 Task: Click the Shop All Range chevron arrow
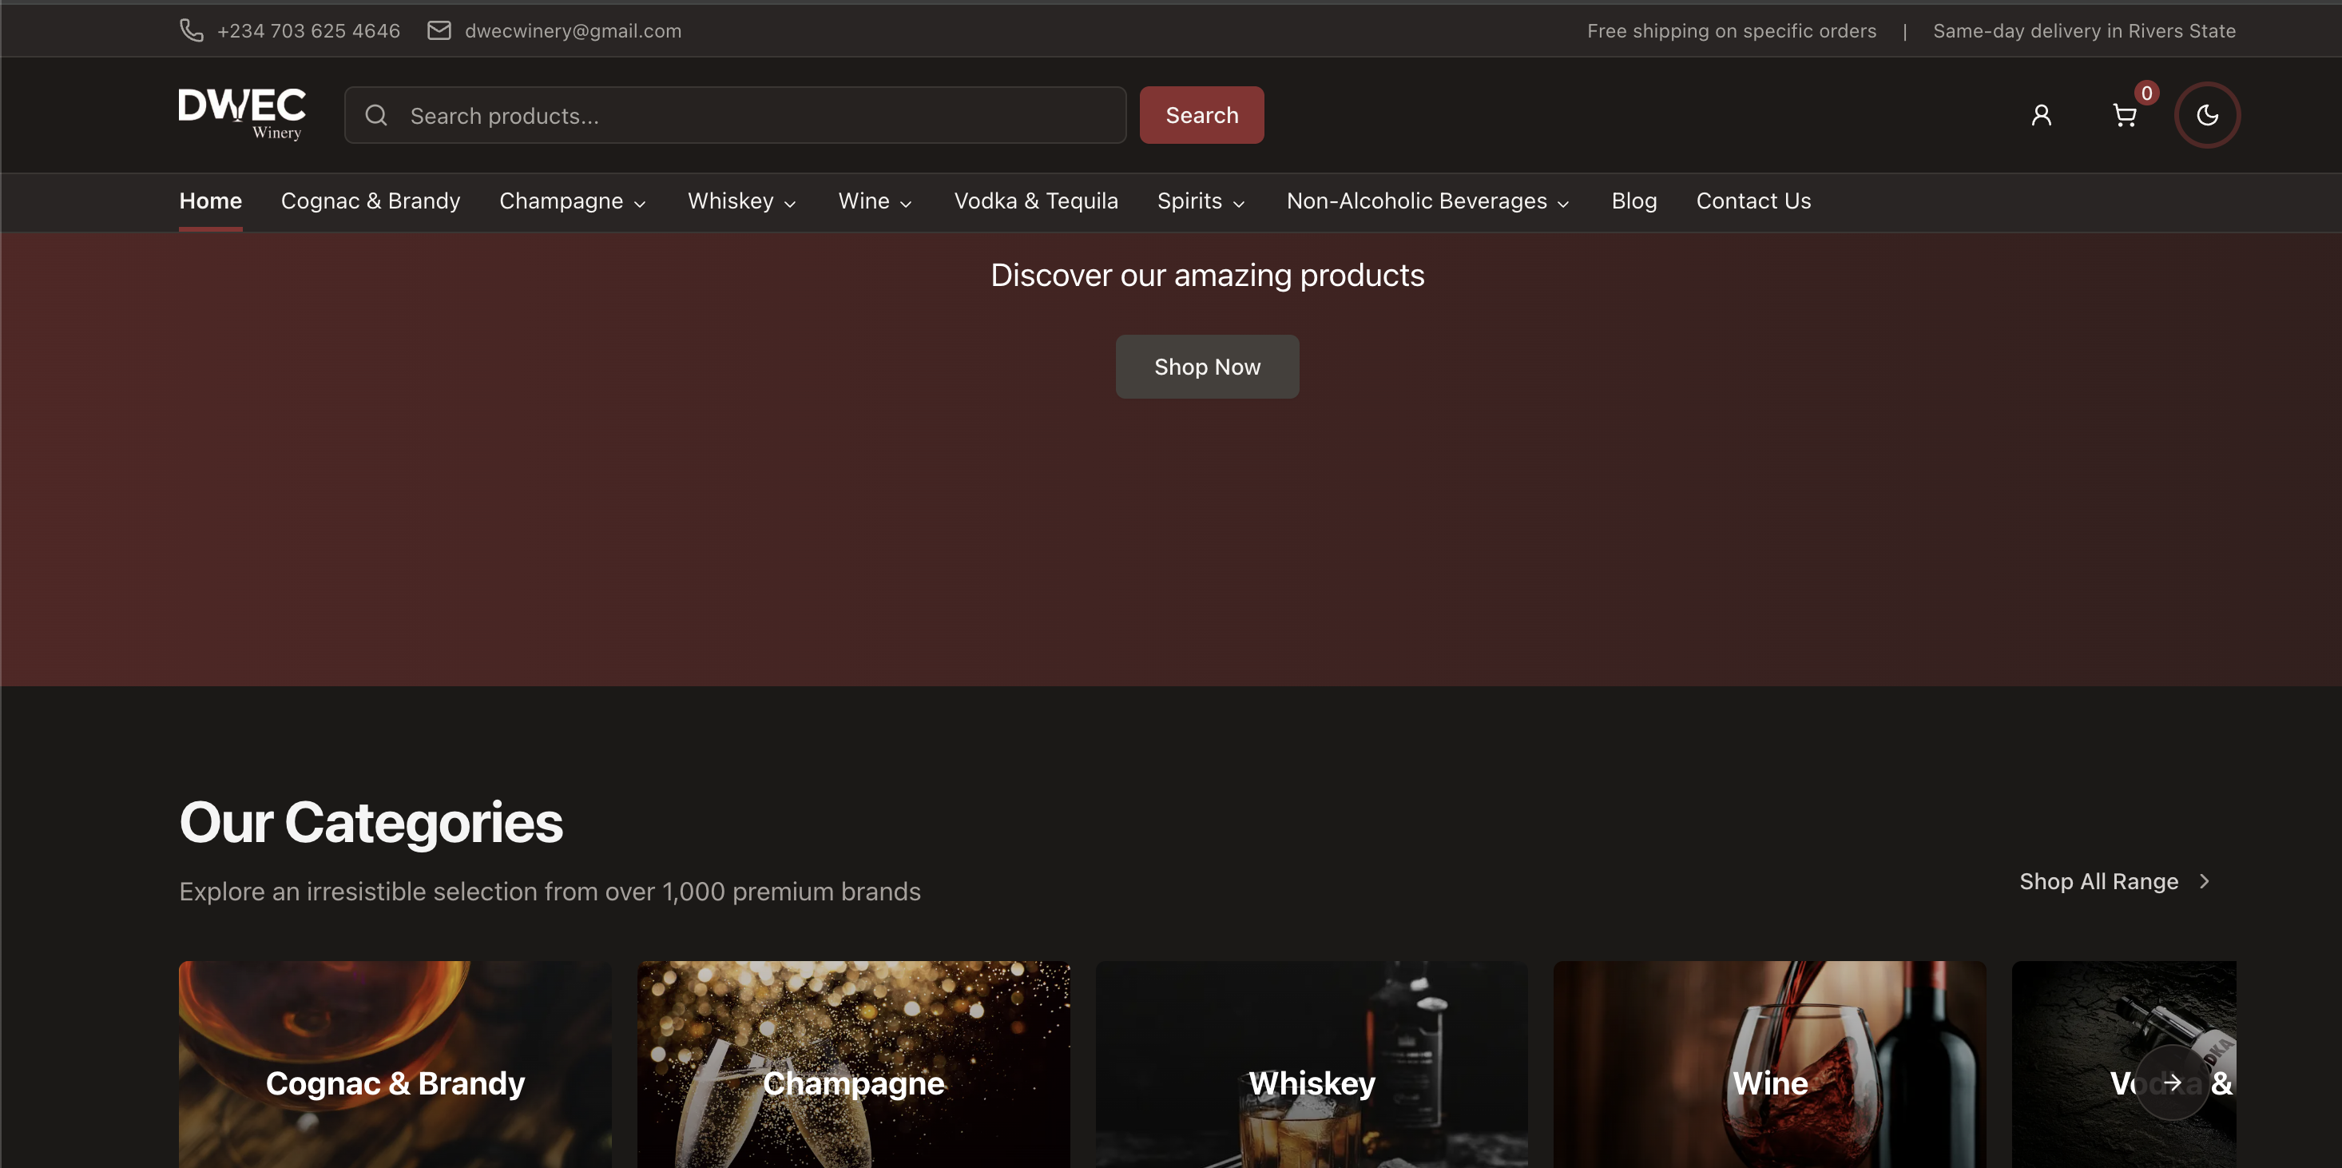tap(2204, 880)
